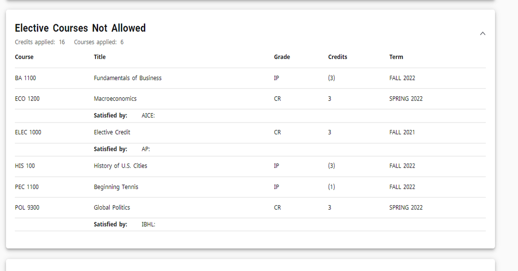This screenshot has width=518, height=271.
Task: Click Satisfied by IBHL text
Action: coord(124,224)
